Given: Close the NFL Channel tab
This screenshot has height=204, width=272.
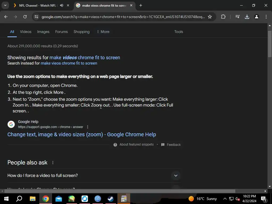Looking at the screenshot, I should 68,5.
